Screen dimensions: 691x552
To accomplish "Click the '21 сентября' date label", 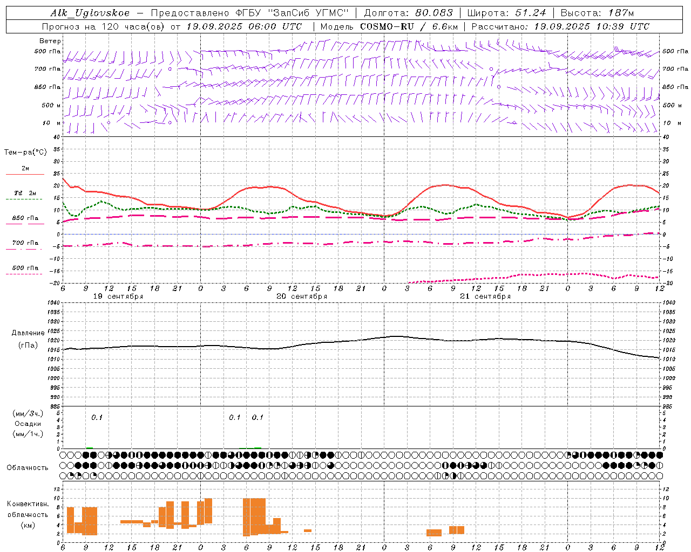I will (x=485, y=296).
